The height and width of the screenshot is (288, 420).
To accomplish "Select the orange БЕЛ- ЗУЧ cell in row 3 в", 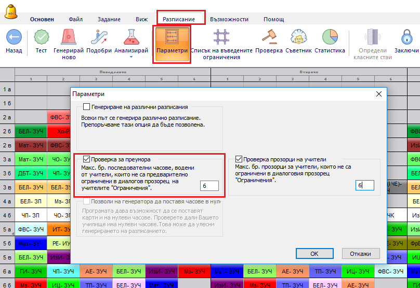I will click(31, 187).
